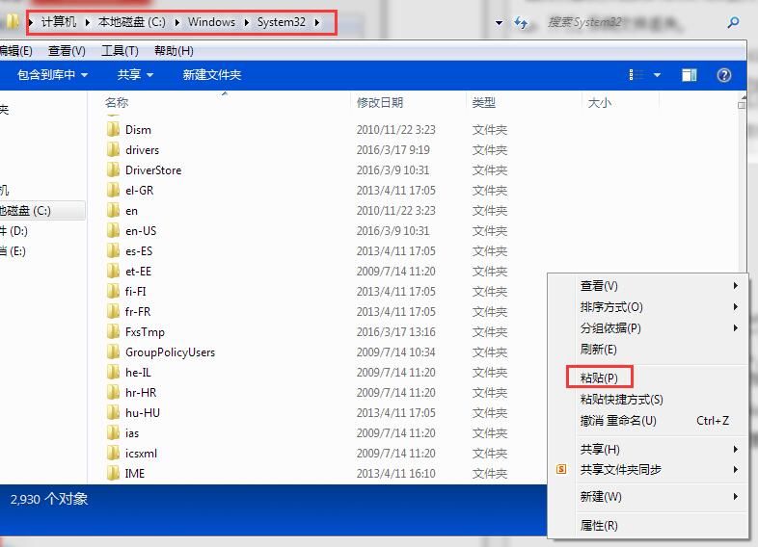
Task: Click the search magnifier icon
Action: click(x=733, y=22)
